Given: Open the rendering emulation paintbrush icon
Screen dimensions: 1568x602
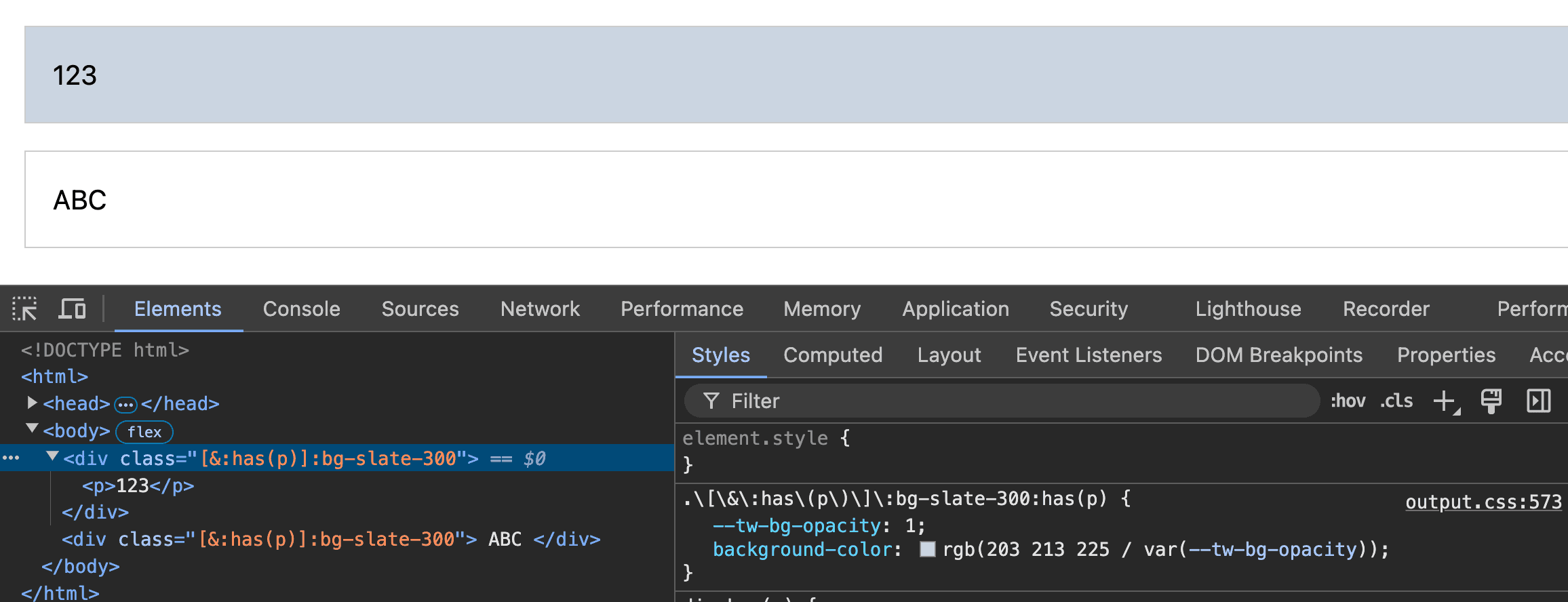Looking at the screenshot, I should [1491, 401].
